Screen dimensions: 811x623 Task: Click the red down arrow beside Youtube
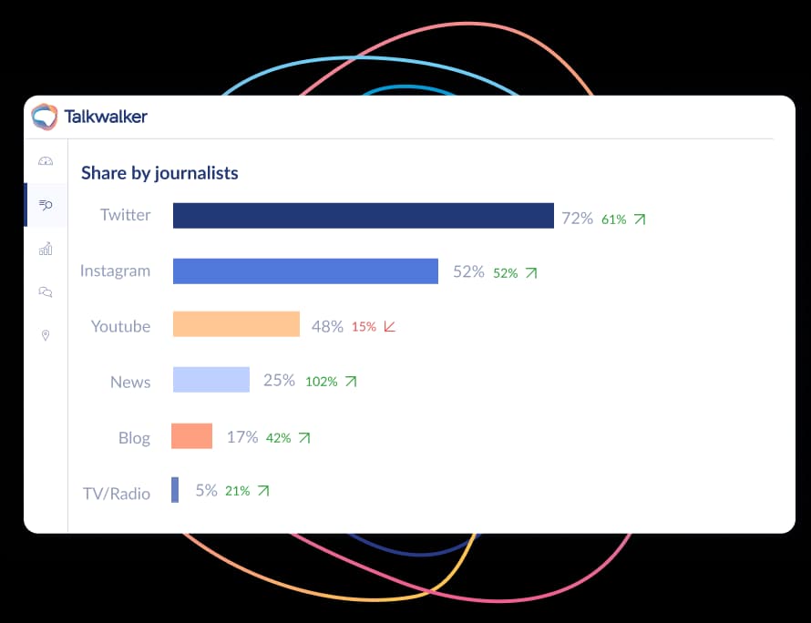pyautogui.click(x=390, y=326)
